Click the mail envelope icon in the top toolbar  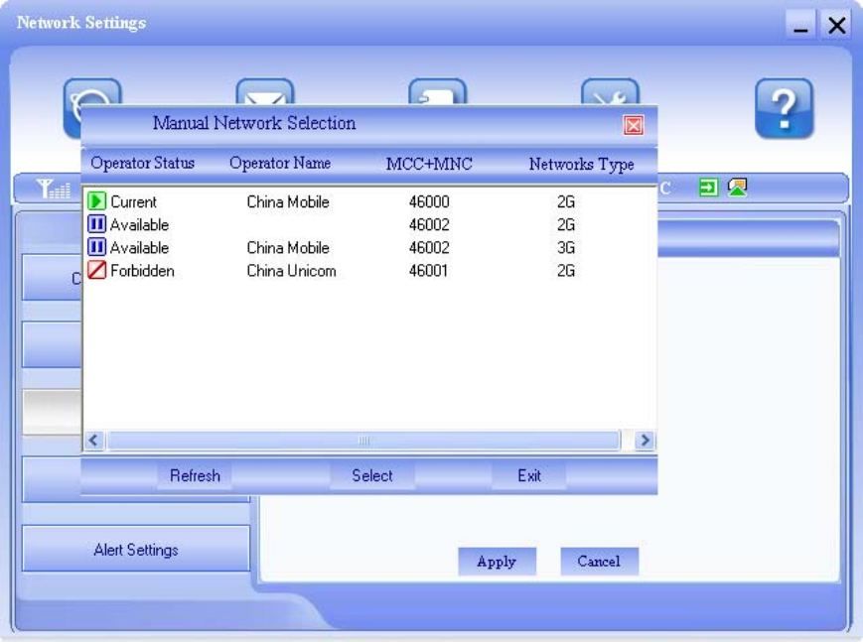click(x=265, y=92)
